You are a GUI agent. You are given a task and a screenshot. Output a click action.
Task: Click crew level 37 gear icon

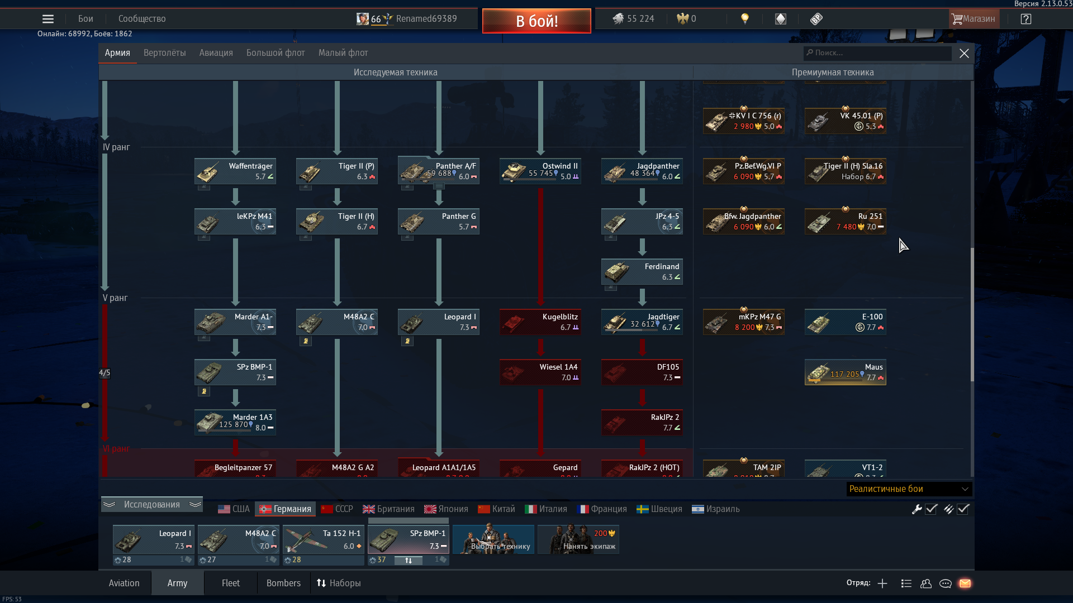click(x=372, y=561)
